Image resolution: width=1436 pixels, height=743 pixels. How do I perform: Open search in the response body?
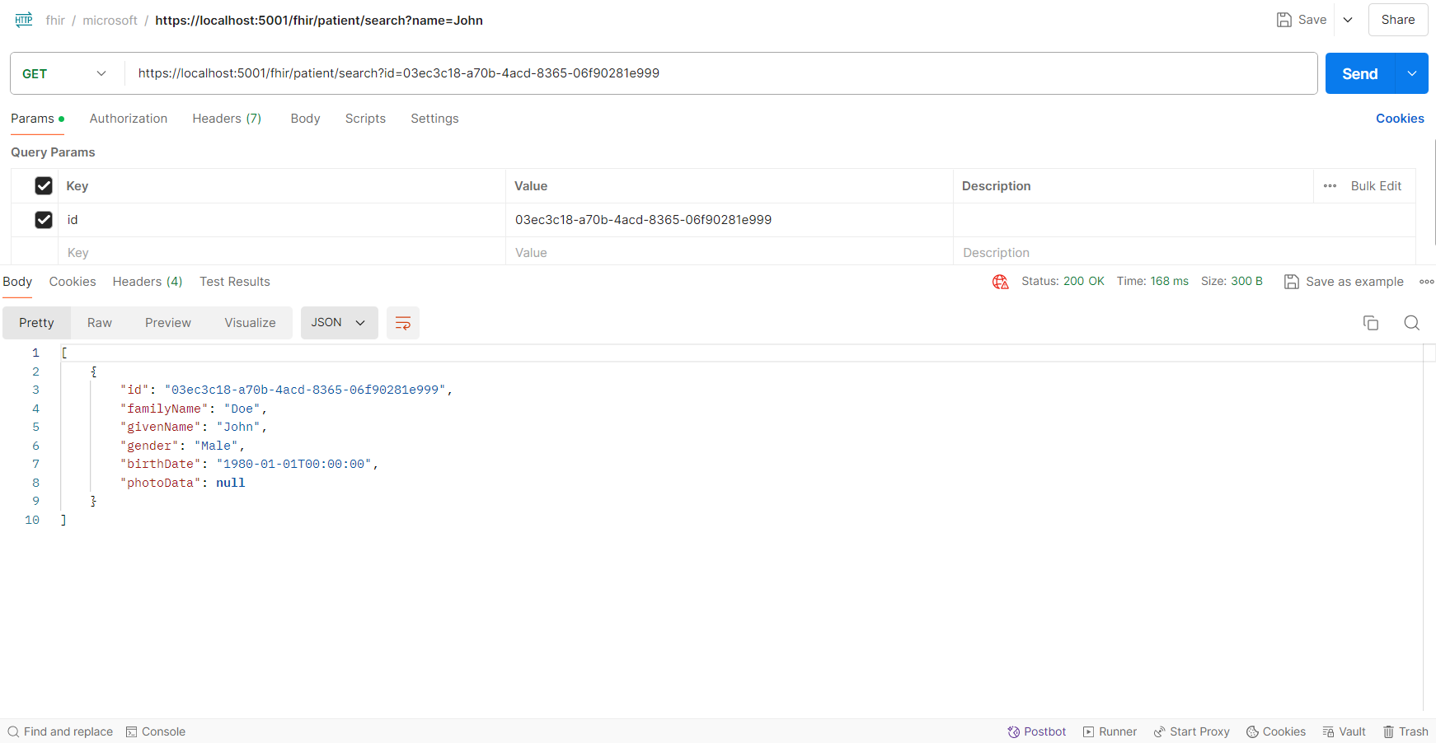(1411, 323)
